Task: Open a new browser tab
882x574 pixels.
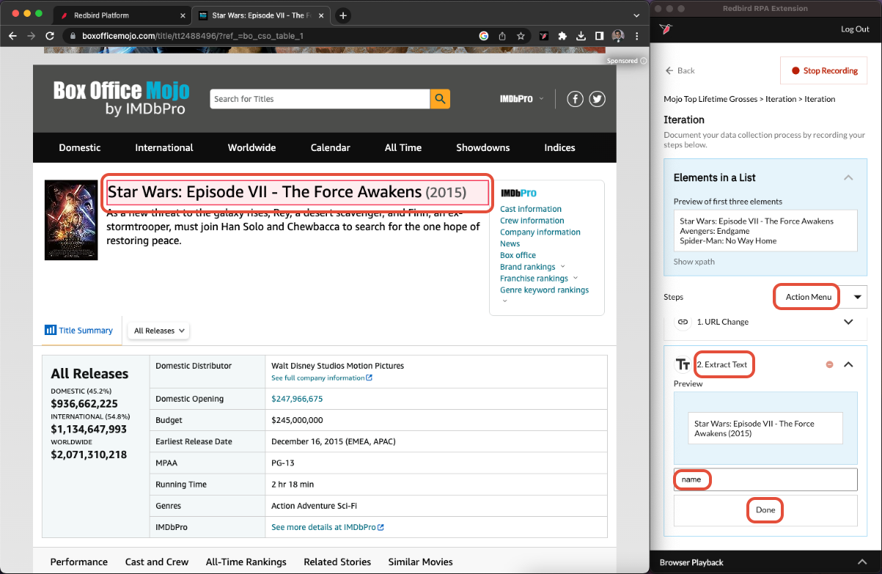Action: pyautogui.click(x=342, y=15)
